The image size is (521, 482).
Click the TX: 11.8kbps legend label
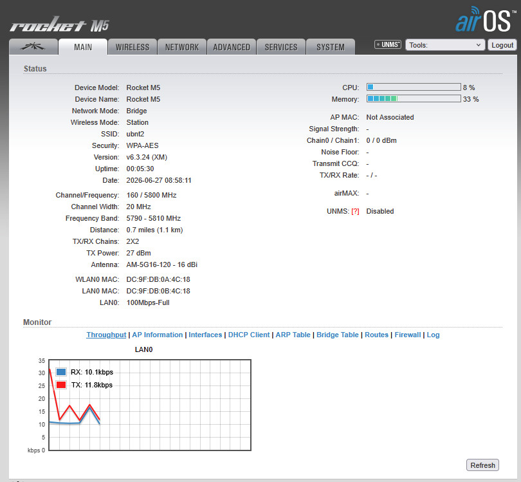coord(92,385)
